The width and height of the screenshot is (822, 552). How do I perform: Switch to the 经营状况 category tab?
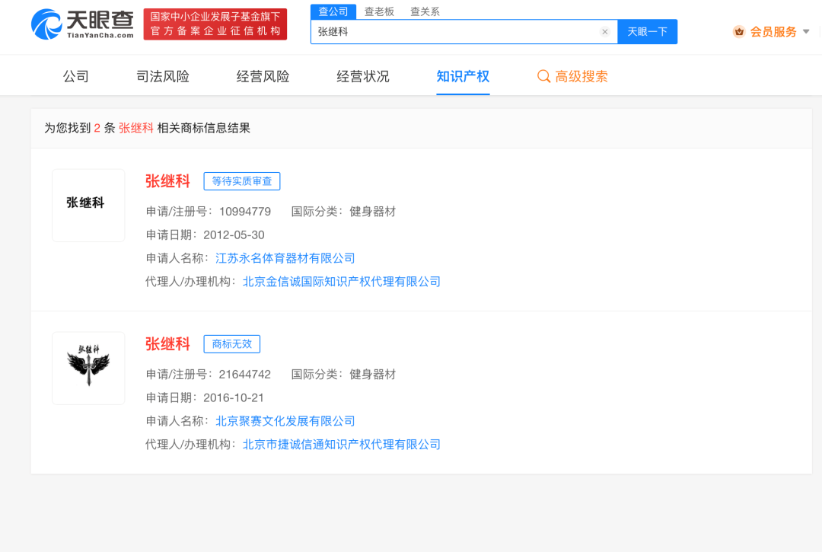tap(363, 77)
